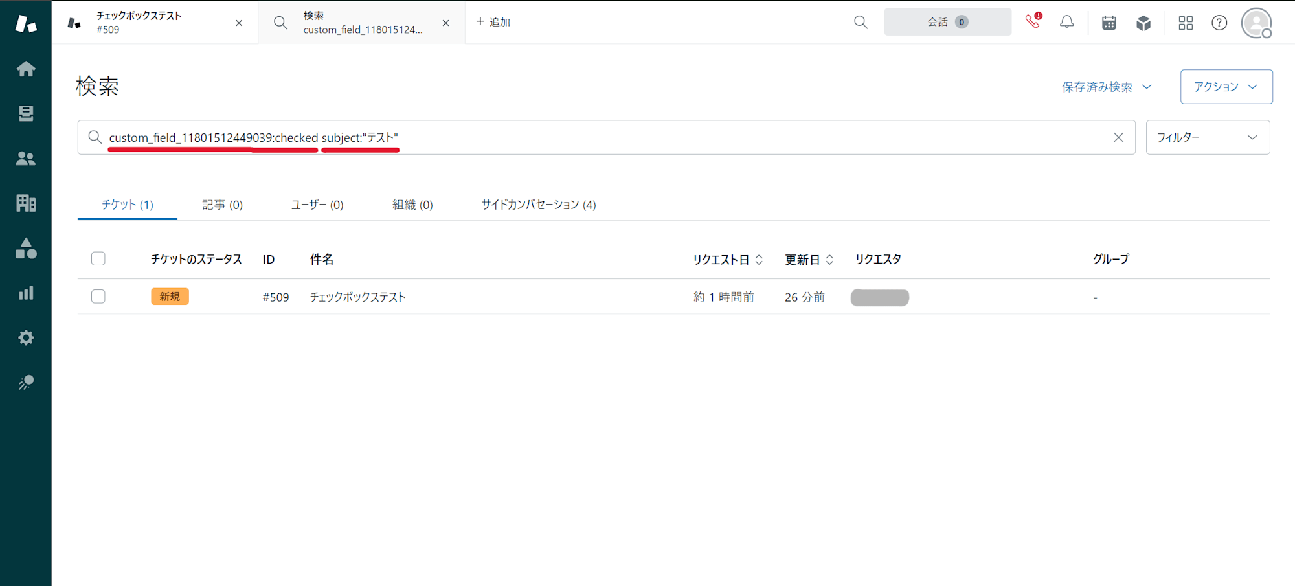
Task: Open the calendar icon in top bar
Action: pos(1109,23)
